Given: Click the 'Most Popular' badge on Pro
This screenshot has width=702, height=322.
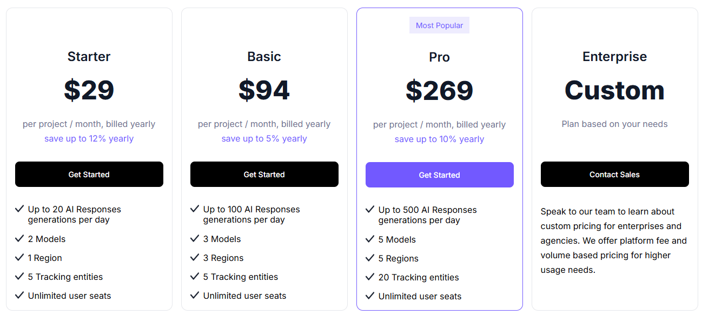Looking at the screenshot, I should (x=439, y=25).
